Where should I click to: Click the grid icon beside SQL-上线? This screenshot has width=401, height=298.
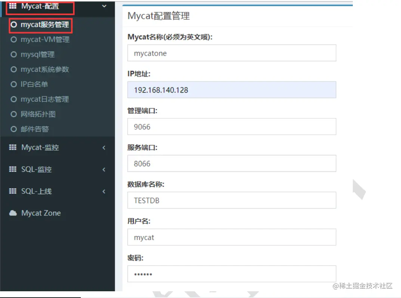[13, 191]
